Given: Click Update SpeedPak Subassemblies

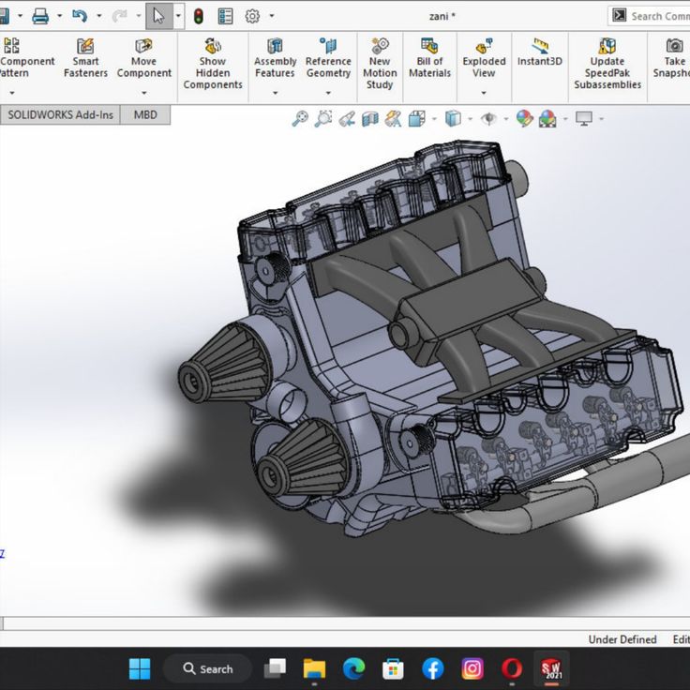Looking at the screenshot, I should pyautogui.click(x=607, y=64).
